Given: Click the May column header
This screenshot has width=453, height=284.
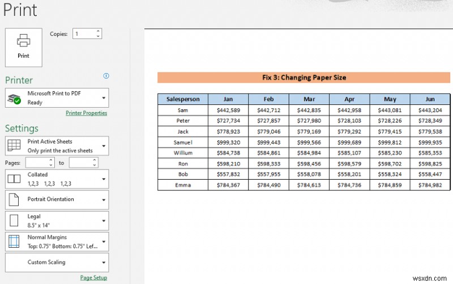Looking at the screenshot, I should pos(390,99).
